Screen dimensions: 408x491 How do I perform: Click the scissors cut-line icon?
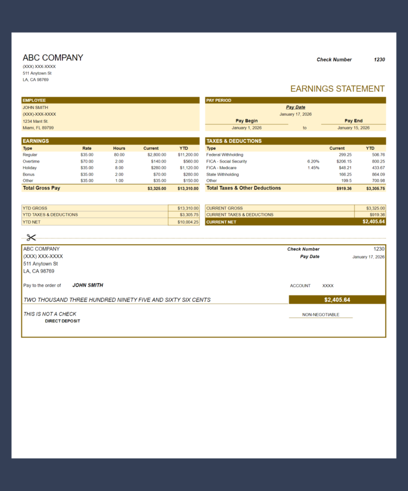pos(31,238)
